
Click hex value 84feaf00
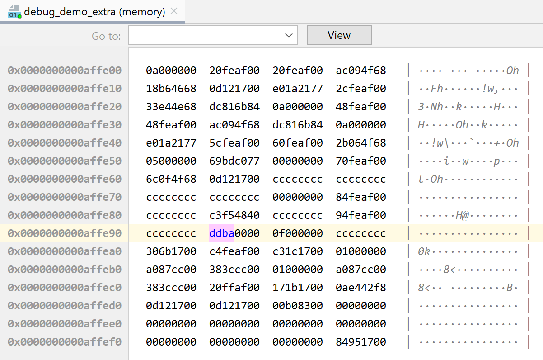click(361, 197)
